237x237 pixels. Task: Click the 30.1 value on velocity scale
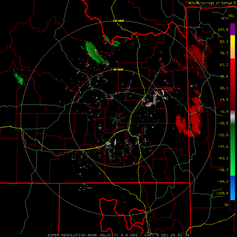click(224, 88)
